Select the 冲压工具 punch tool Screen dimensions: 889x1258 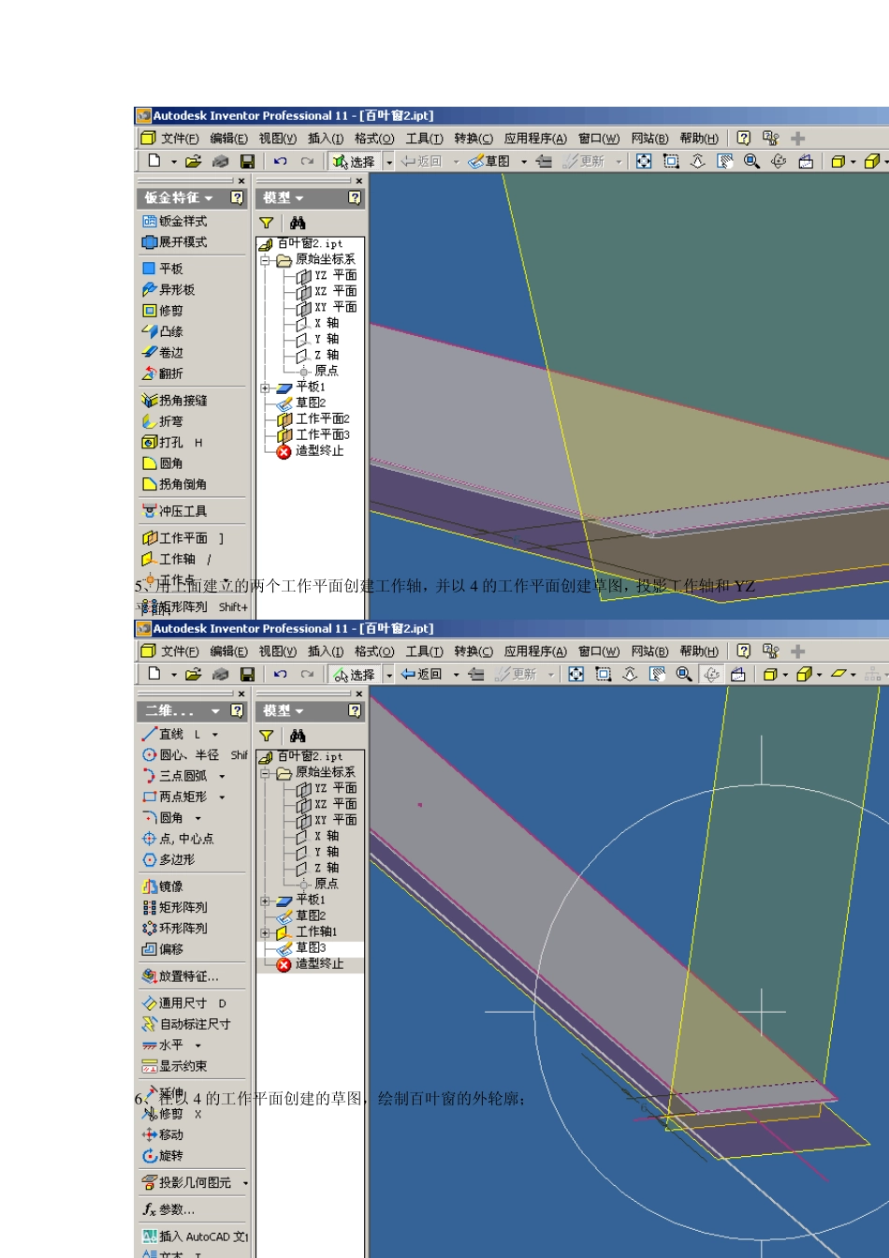point(175,511)
